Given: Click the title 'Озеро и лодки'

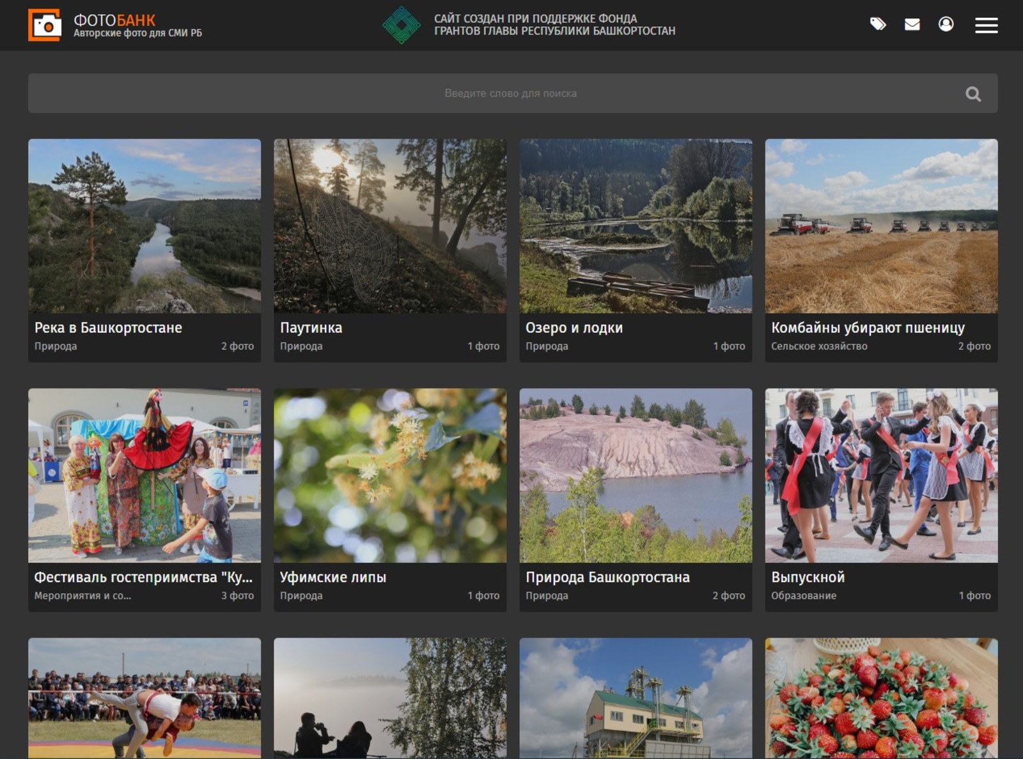Looking at the screenshot, I should [x=574, y=328].
